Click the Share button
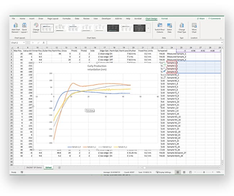 tap(201, 18)
